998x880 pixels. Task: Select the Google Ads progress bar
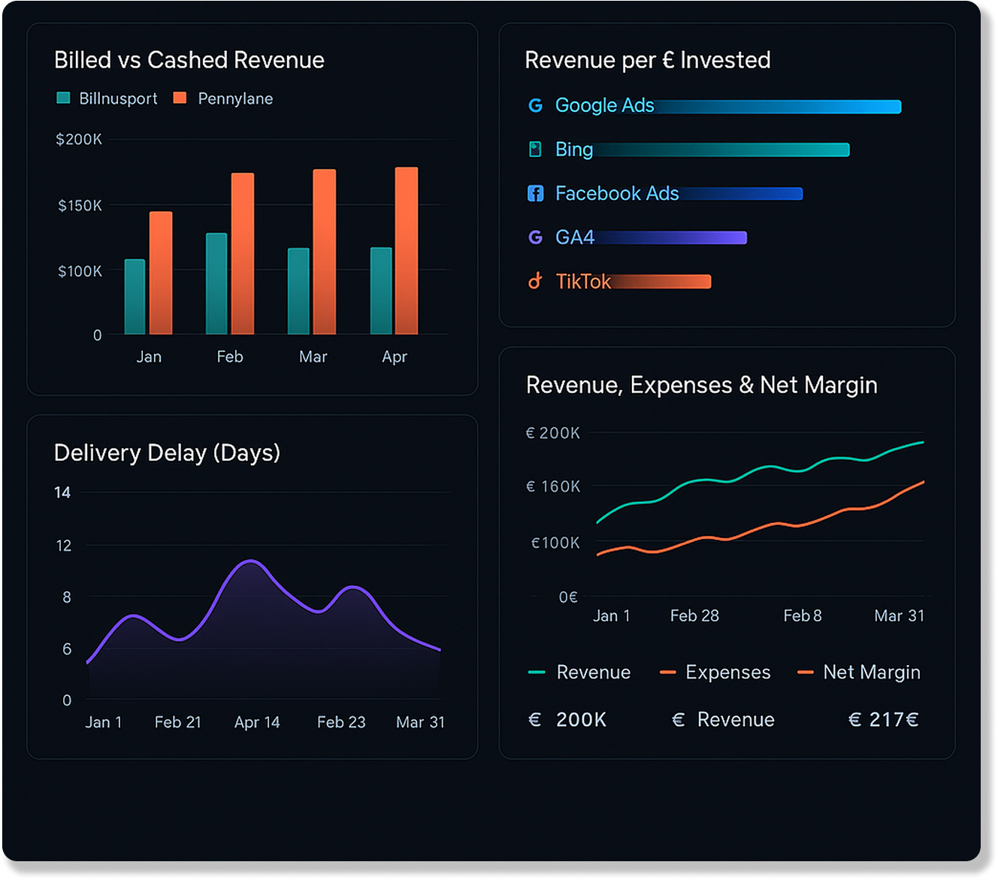(x=778, y=107)
